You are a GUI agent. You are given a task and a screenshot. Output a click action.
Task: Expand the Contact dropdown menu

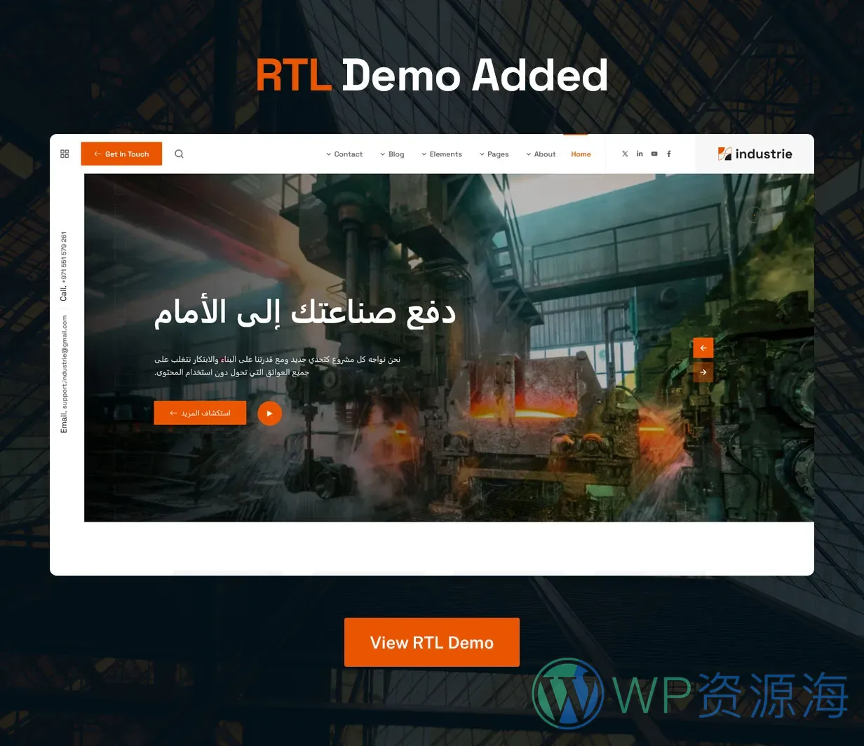[x=344, y=154]
